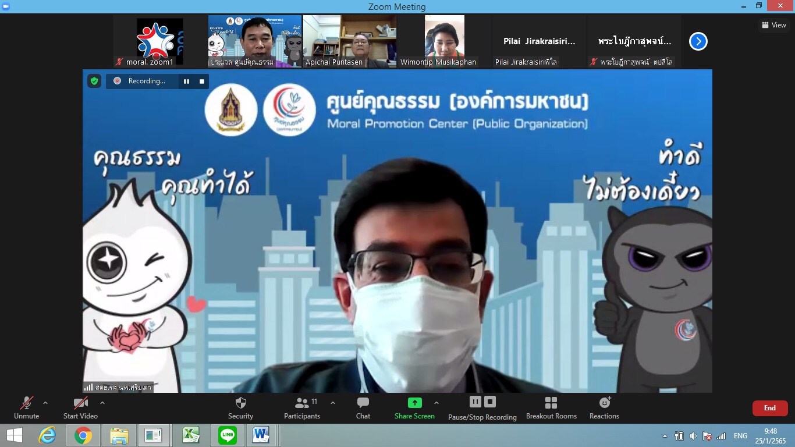The image size is (795, 447).
Task: Click the green encryption shield icon
Action: point(94,81)
